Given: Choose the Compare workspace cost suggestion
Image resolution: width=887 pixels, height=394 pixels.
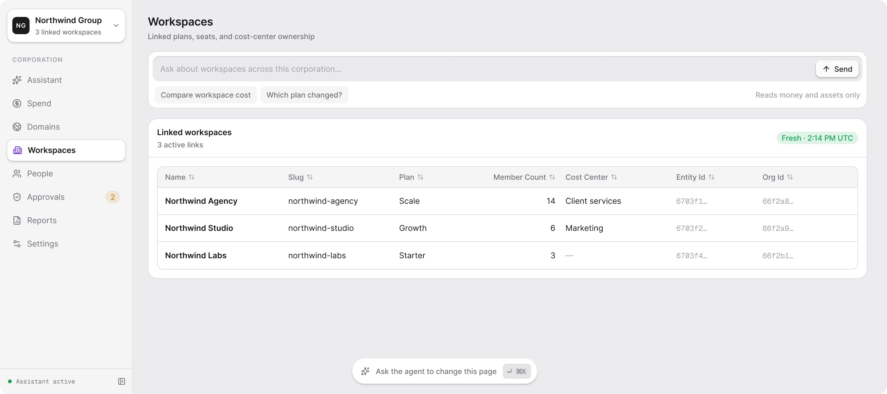Looking at the screenshot, I should pyautogui.click(x=205, y=94).
